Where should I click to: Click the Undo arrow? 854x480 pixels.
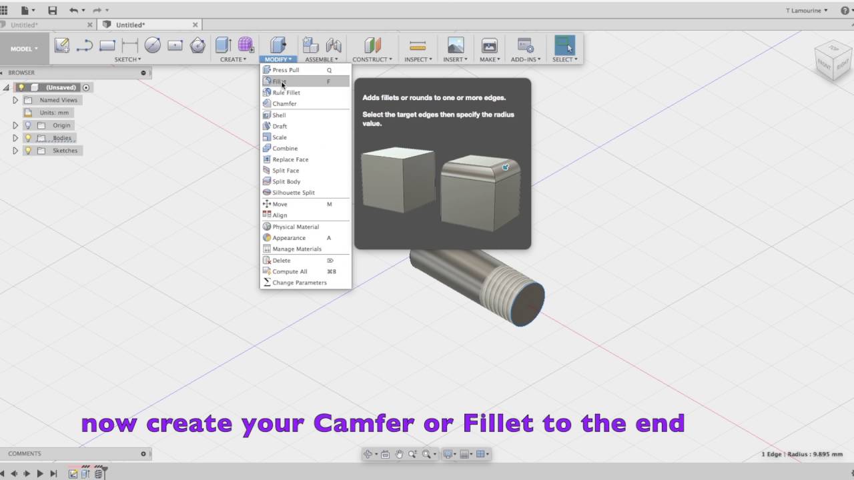tap(73, 11)
